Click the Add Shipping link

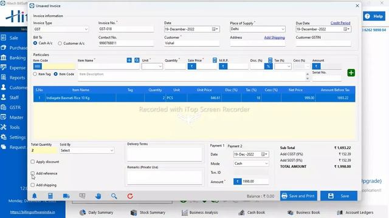pos(274,38)
